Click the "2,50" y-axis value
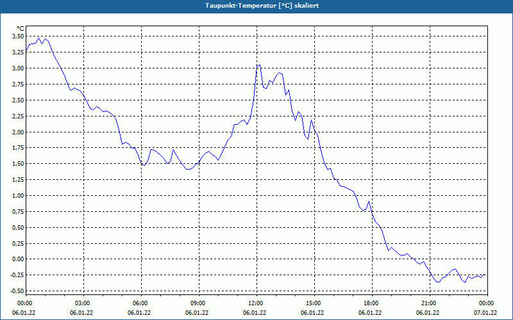513x320 pixels. click(x=19, y=100)
